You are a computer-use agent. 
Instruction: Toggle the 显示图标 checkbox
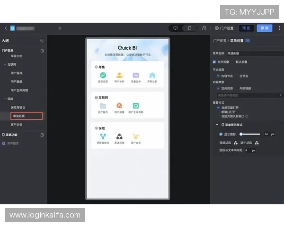click(221, 134)
